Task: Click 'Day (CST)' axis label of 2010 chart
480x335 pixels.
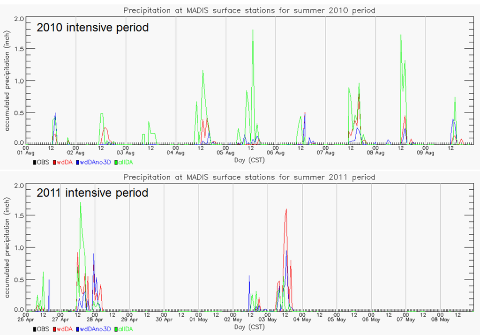Action: (249, 160)
